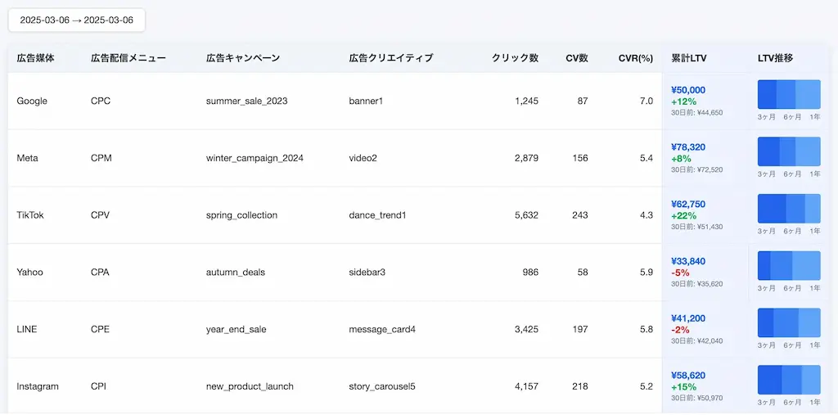Select the Yahoo row in table
This screenshot has height=415, width=838.
tap(335, 273)
